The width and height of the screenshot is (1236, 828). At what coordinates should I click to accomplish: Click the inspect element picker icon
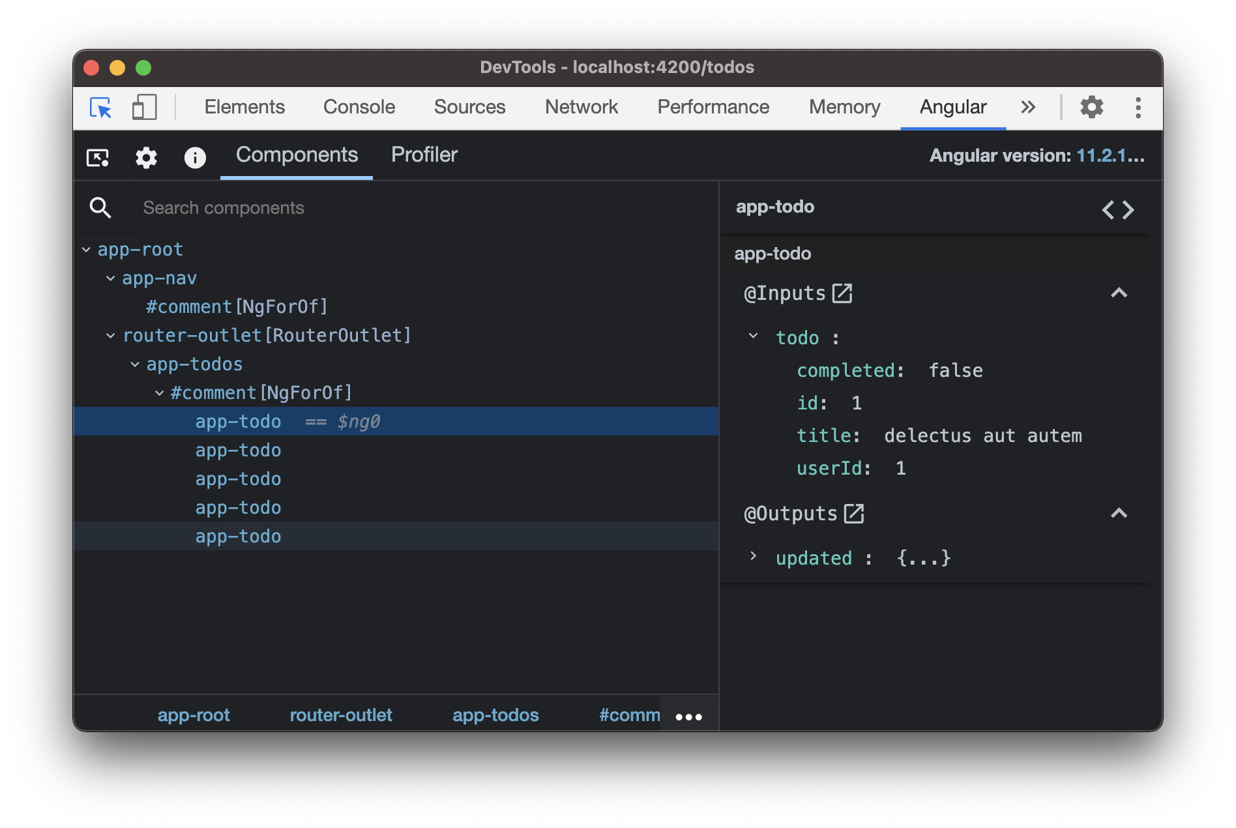point(100,108)
